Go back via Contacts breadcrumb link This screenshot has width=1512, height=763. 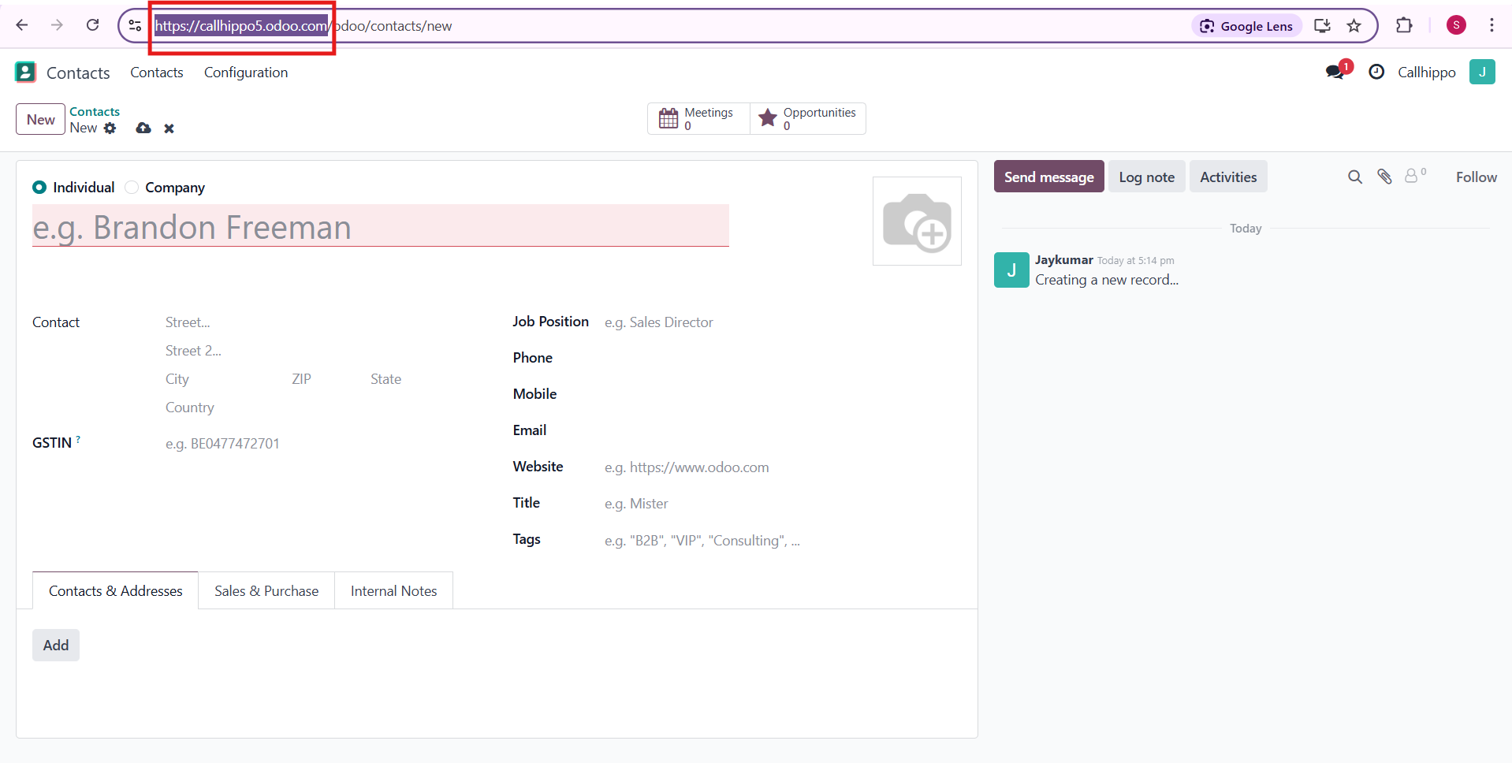click(95, 111)
